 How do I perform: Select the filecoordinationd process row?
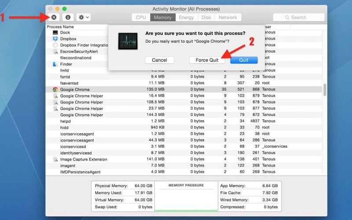77,58
